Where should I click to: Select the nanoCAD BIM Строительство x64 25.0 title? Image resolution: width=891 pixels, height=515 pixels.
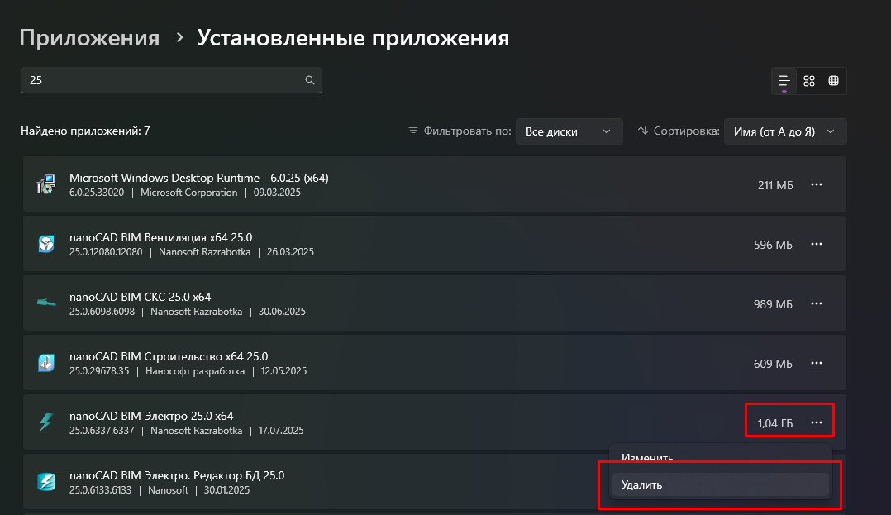[x=169, y=356]
